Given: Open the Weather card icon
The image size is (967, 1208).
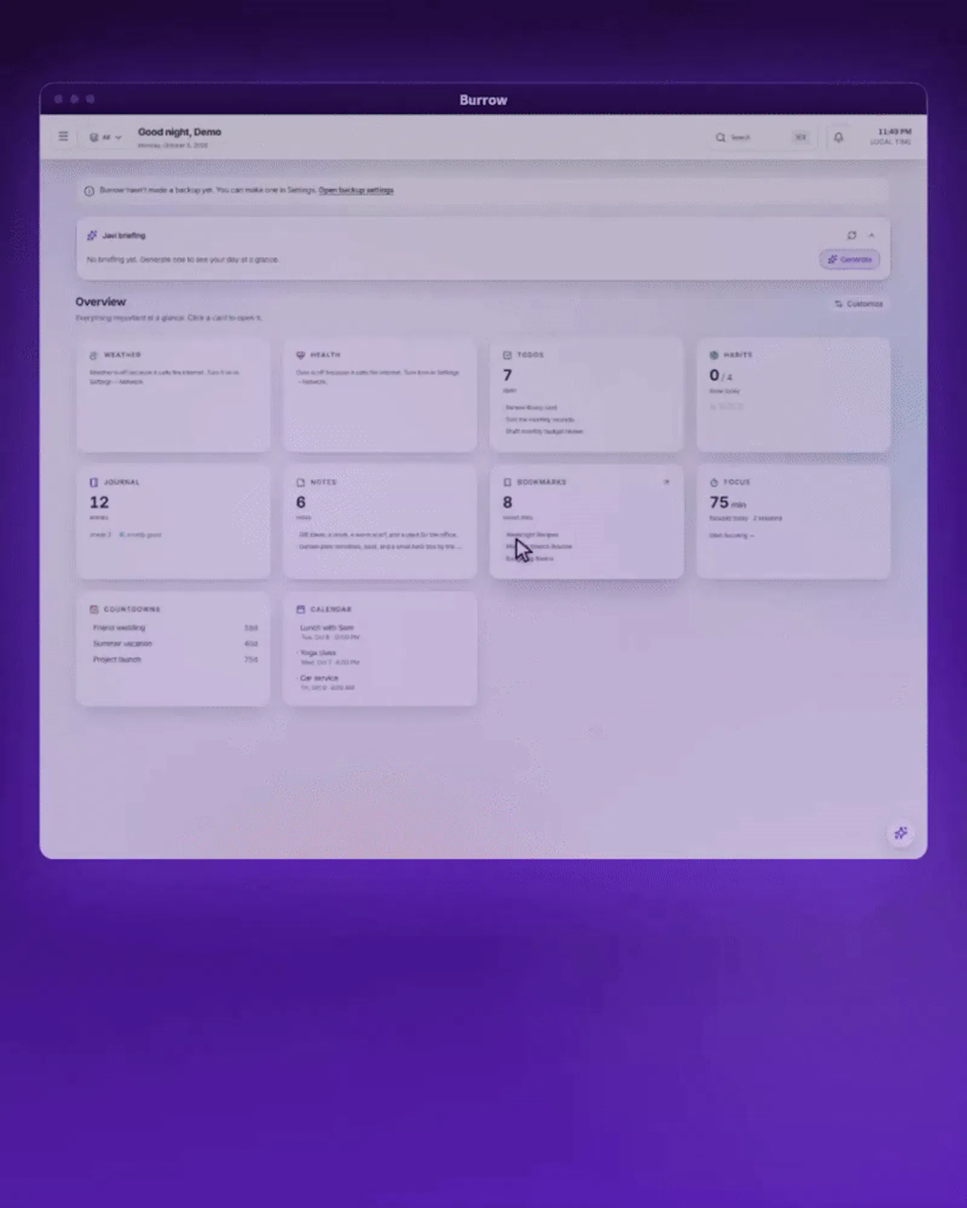Looking at the screenshot, I should [94, 355].
